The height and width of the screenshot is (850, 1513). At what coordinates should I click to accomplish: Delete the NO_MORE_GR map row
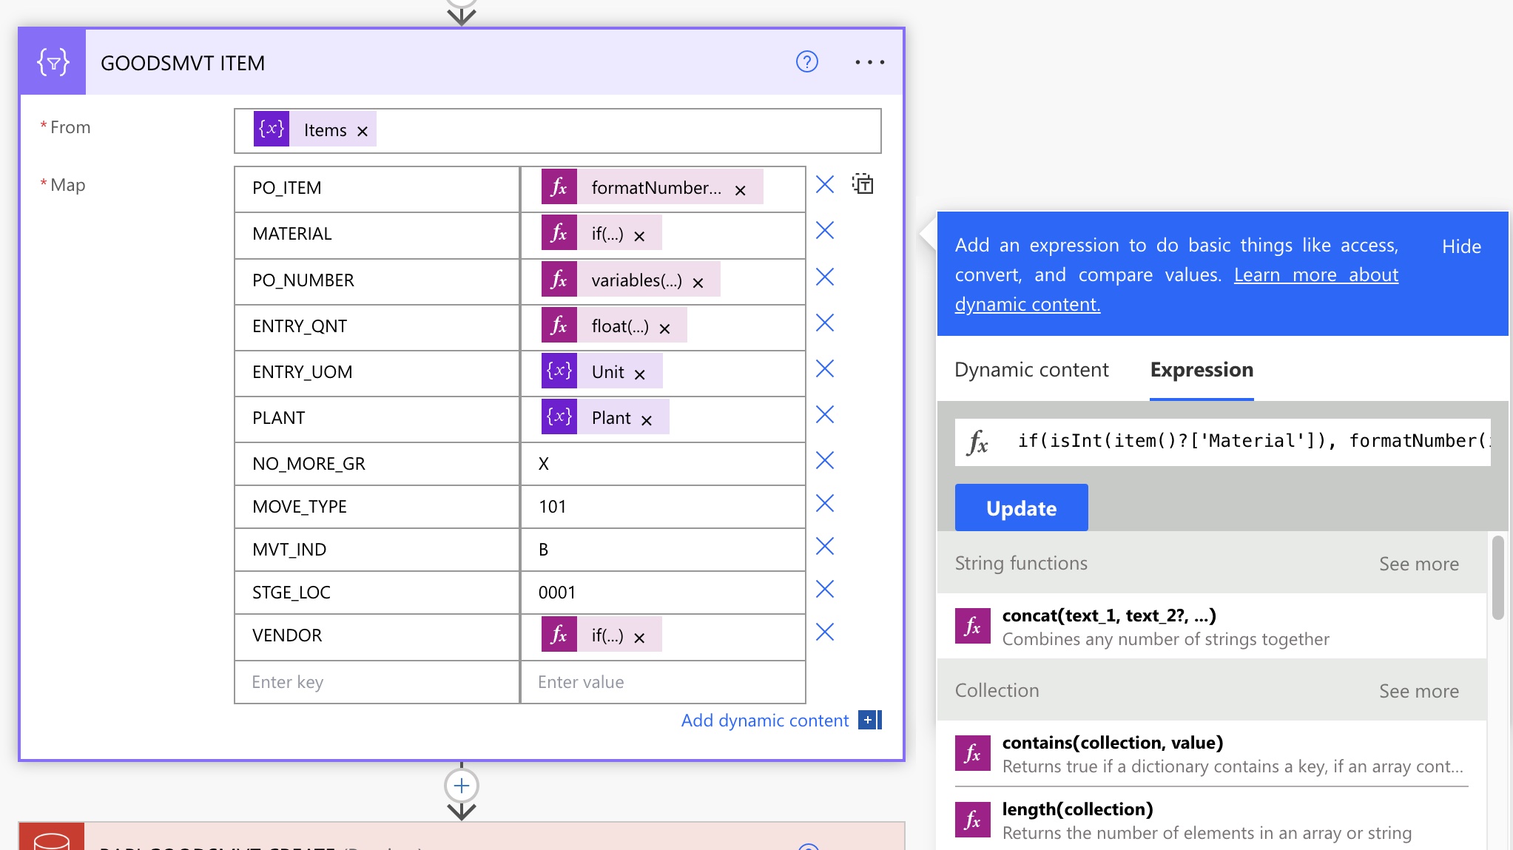824,461
